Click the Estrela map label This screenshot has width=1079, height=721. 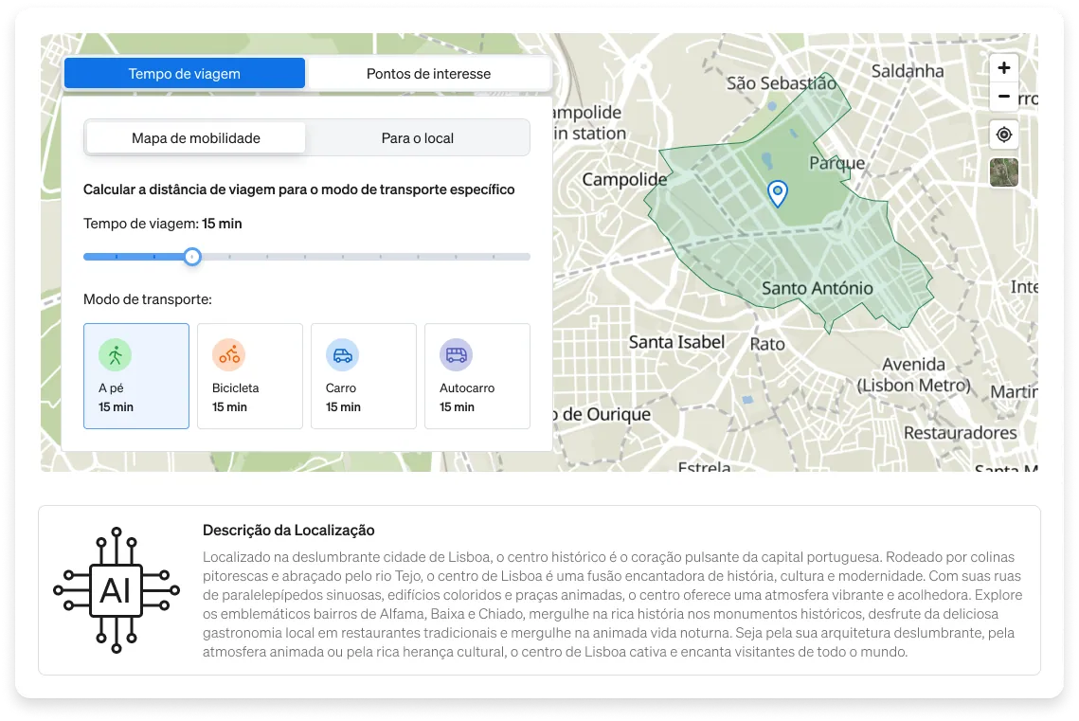tap(704, 466)
